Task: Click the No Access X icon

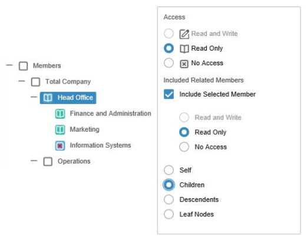Action: 184,64
